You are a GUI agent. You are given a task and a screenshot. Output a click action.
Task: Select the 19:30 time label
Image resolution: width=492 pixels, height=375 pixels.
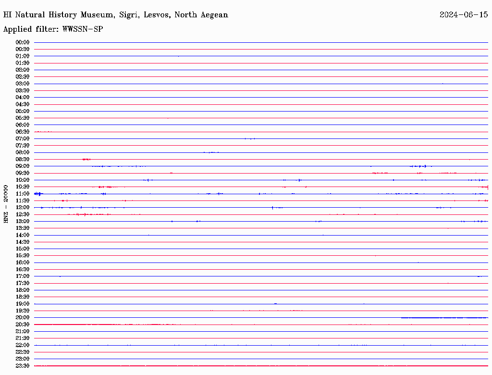click(23, 311)
